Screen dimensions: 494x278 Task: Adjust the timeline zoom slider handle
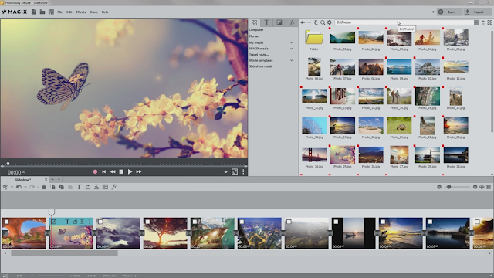click(x=449, y=187)
